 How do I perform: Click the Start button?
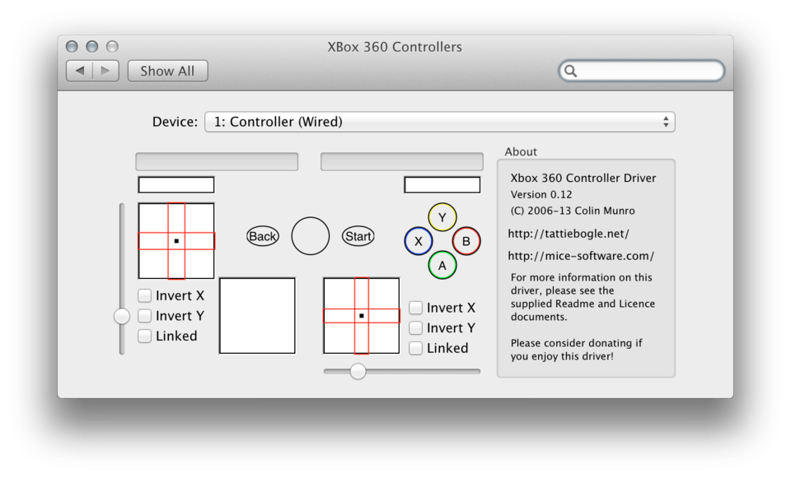358,236
